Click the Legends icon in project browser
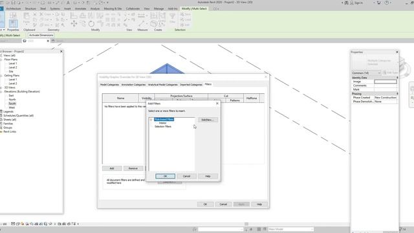This screenshot has height=233, width=414. (1, 111)
